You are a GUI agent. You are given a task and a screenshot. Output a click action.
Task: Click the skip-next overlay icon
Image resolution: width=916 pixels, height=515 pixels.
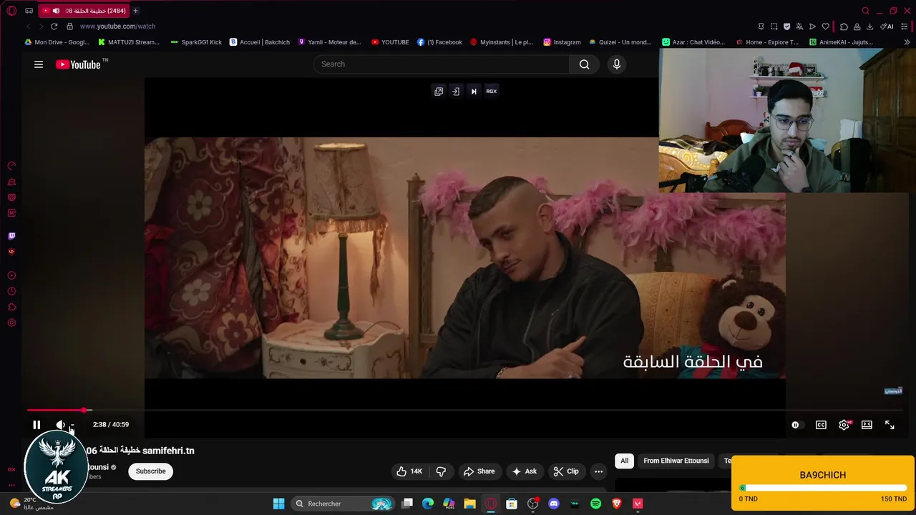click(x=474, y=92)
